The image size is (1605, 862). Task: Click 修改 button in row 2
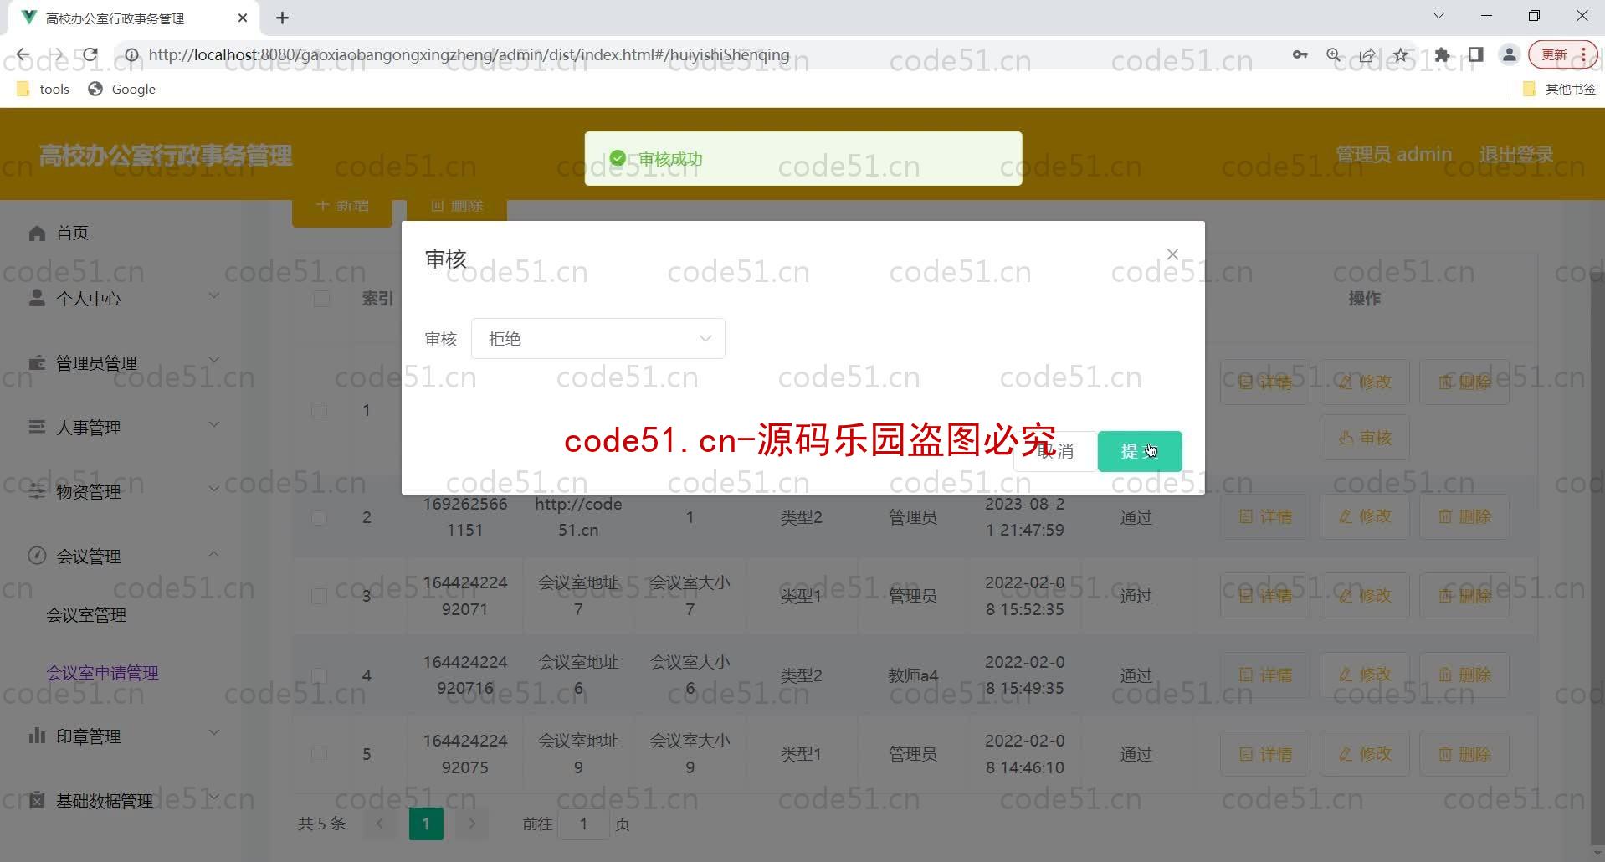tap(1365, 516)
